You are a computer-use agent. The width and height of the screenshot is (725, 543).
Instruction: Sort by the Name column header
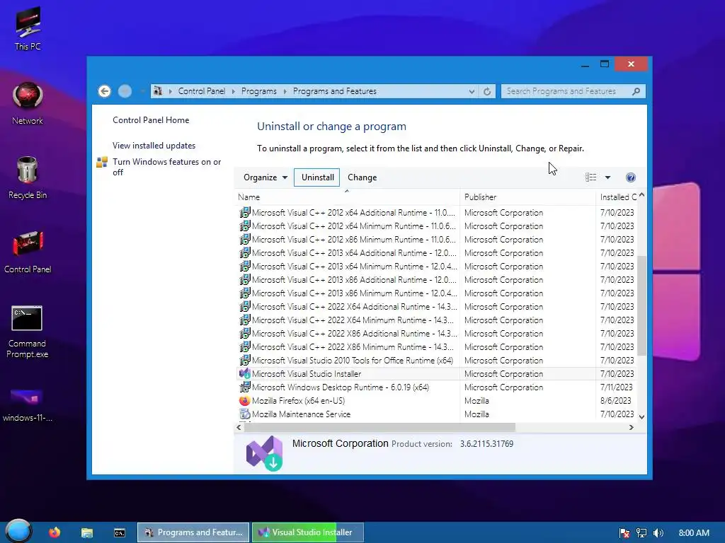point(347,197)
